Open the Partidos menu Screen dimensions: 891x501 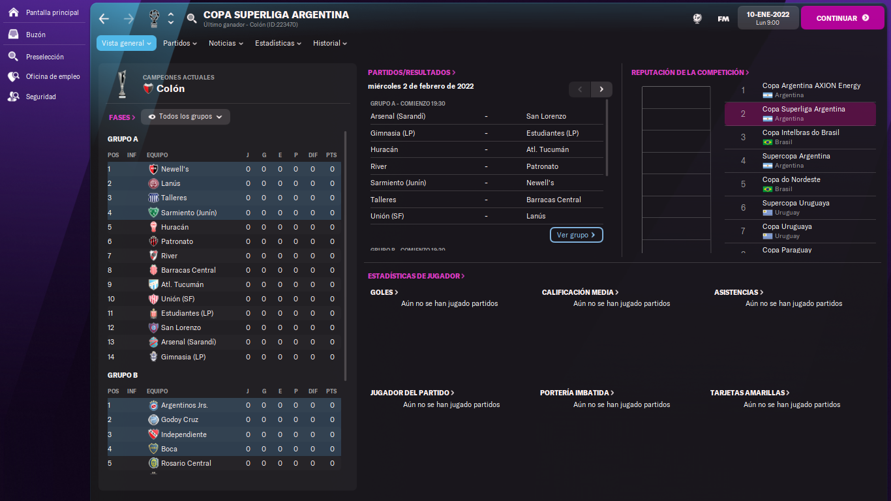(180, 43)
